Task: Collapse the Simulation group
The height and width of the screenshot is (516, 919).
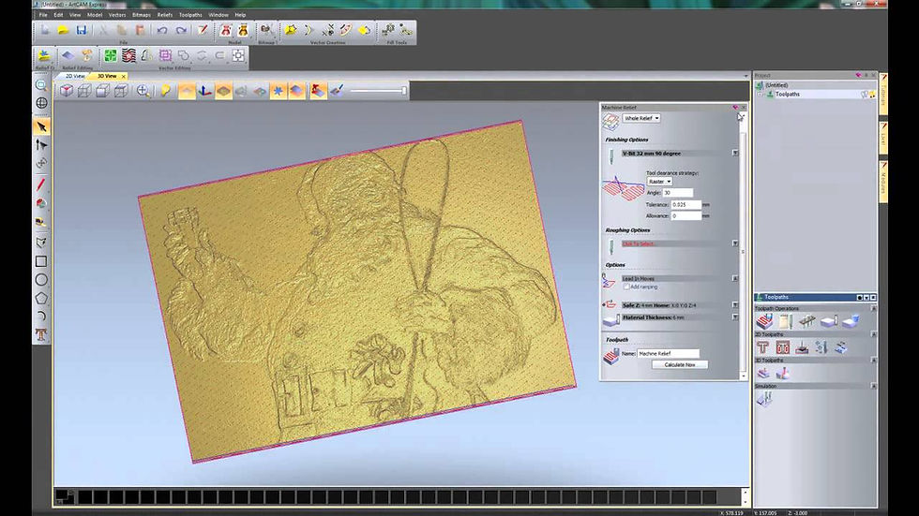Action: coord(873,386)
